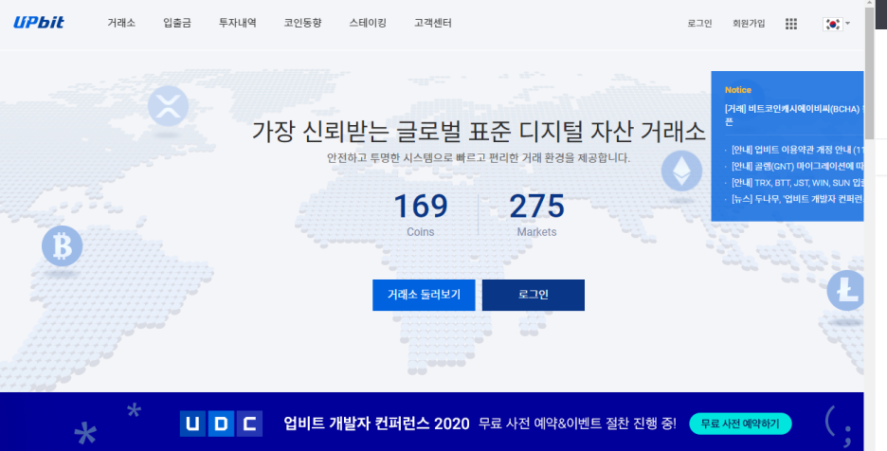Open the 업비트 이용약관 개정 안내 notice

click(x=798, y=150)
